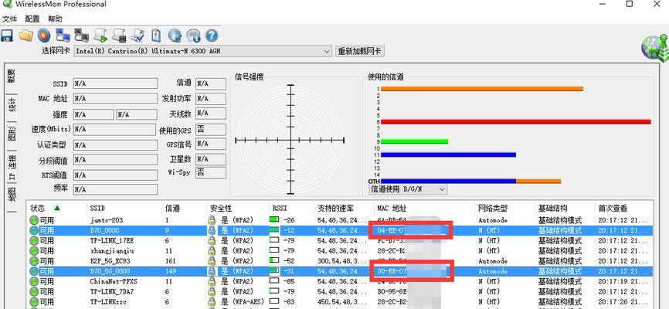
Task: Click the 重新加载网卡 button
Action: pos(360,51)
